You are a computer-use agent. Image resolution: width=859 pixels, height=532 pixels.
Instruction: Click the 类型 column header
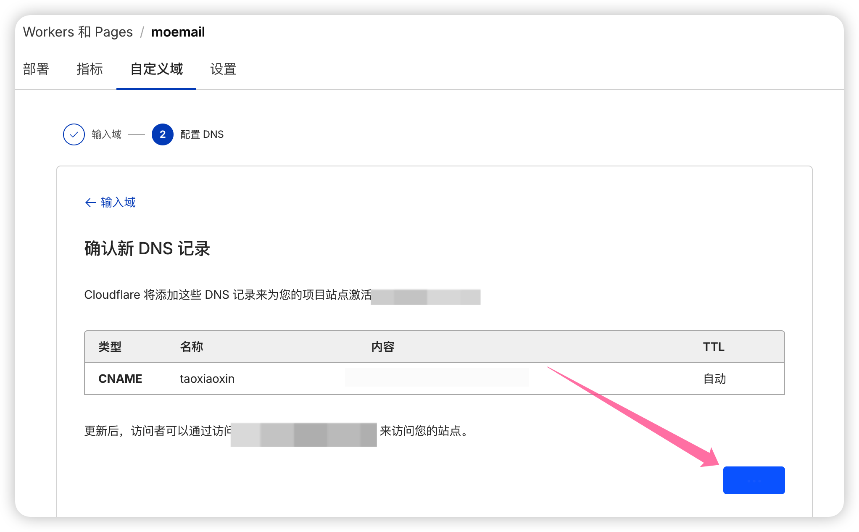(x=110, y=347)
